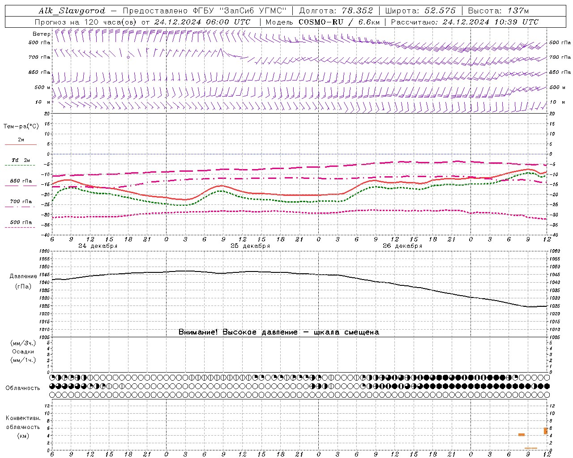Click the Td 2м legend label

point(21,160)
